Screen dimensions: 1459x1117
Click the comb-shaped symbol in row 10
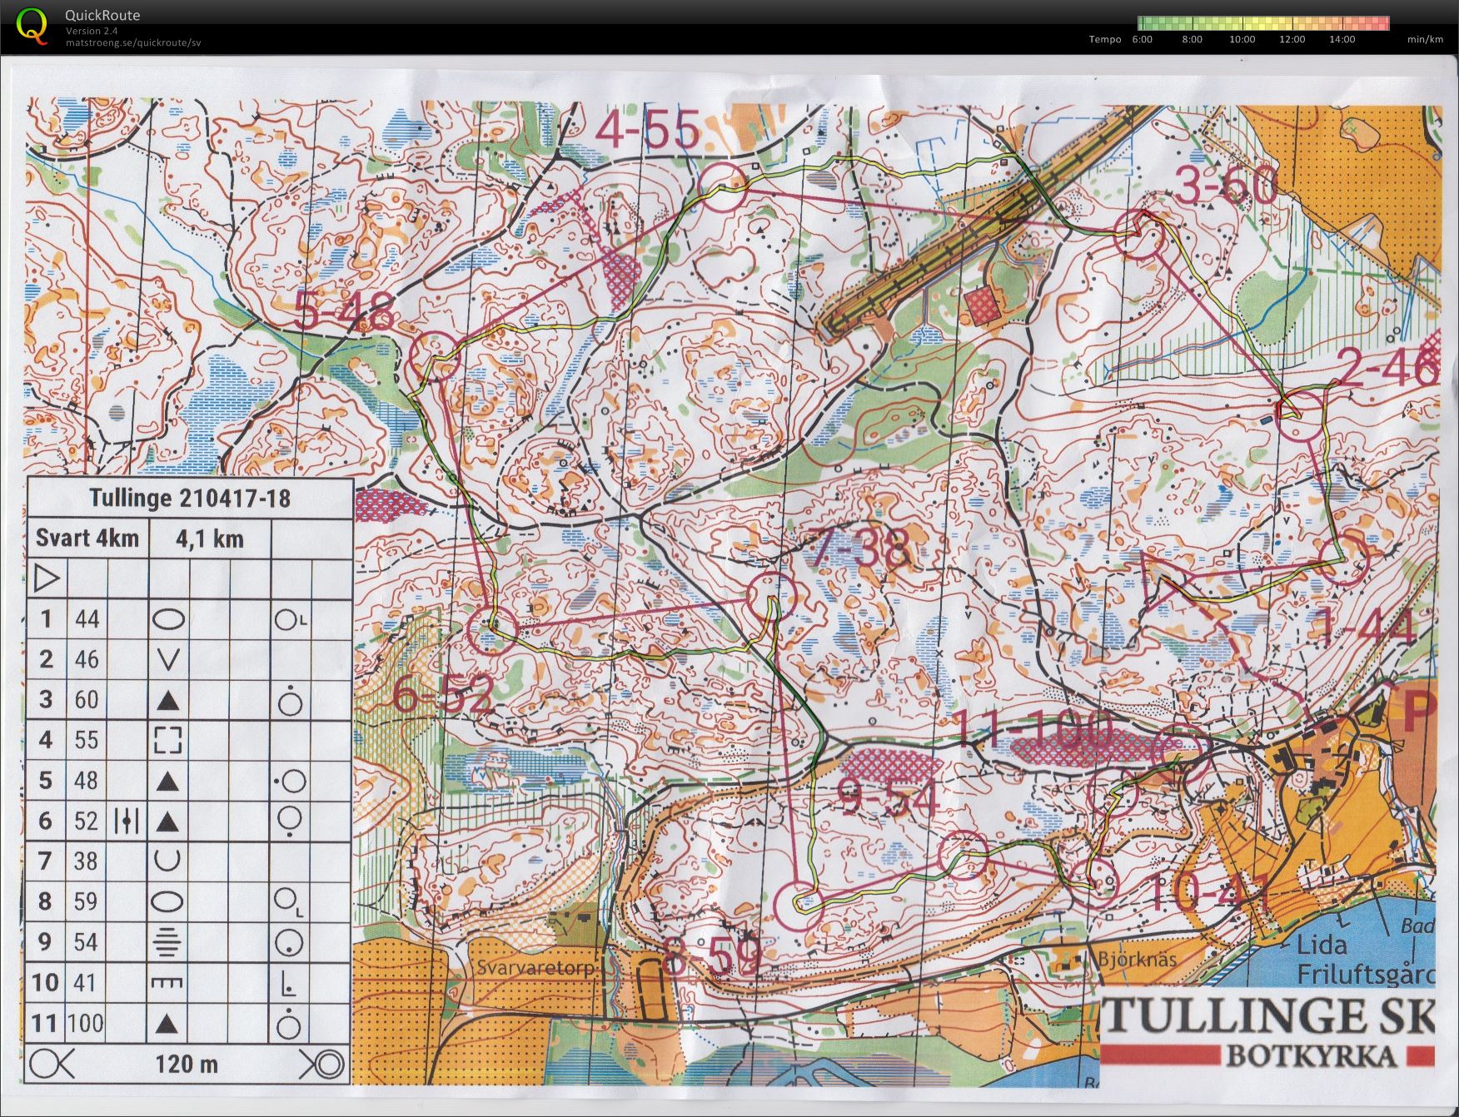click(x=167, y=982)
